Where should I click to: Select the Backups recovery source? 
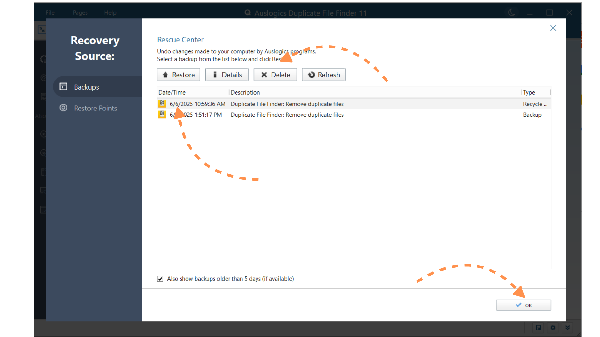(x=87, y=87)
